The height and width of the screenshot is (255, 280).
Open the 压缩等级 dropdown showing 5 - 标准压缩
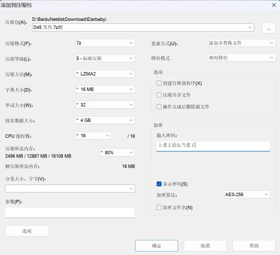pyautogui.click(x=105, y=58)
